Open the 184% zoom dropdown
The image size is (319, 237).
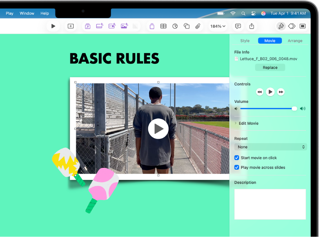pos(217,26)
